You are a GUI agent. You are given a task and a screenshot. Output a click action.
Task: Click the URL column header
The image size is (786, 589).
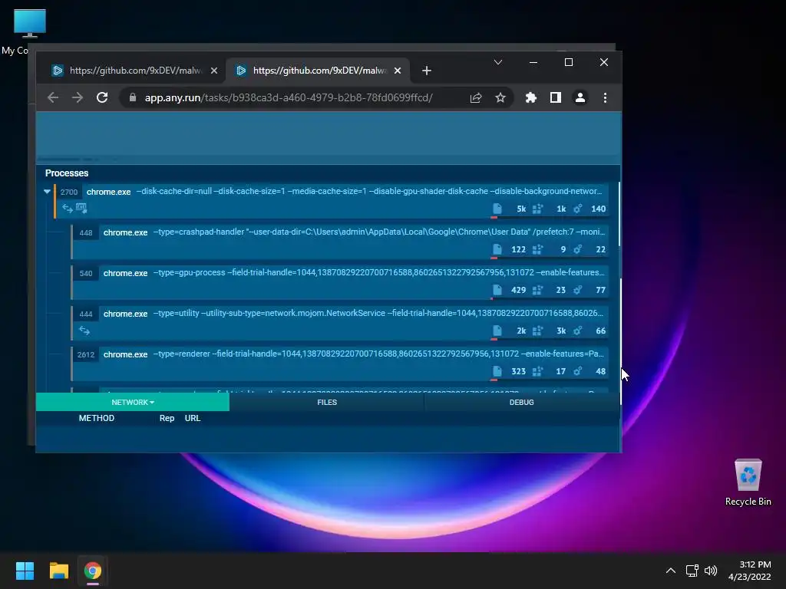193,418
